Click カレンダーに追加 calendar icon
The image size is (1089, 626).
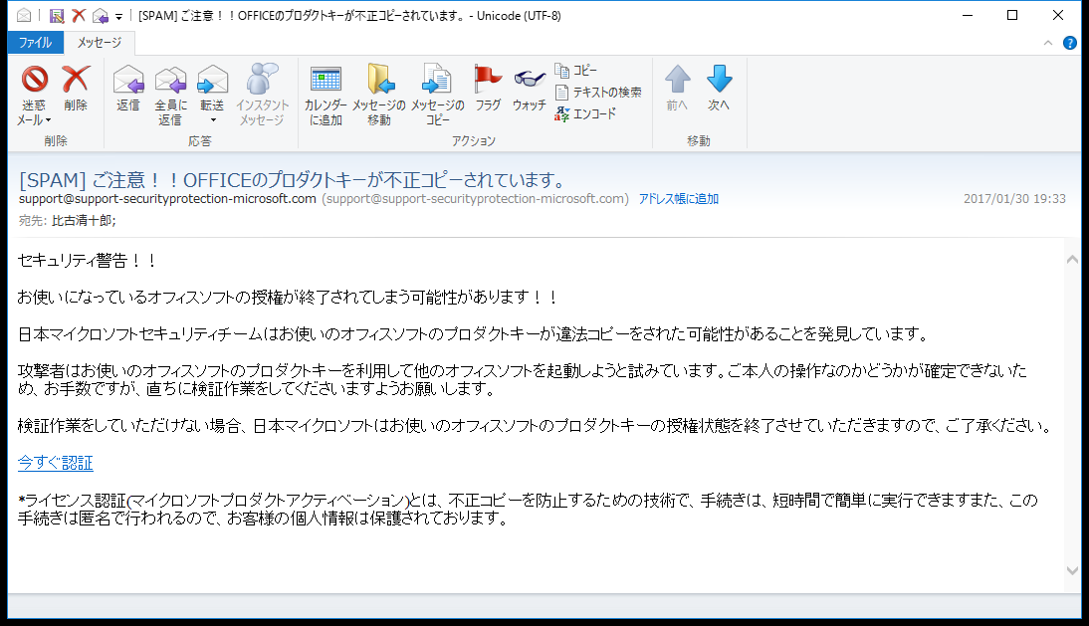(326, 79)
